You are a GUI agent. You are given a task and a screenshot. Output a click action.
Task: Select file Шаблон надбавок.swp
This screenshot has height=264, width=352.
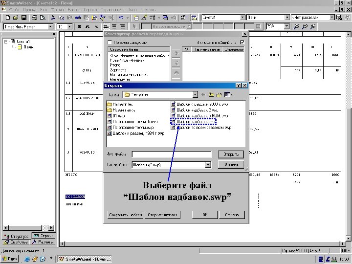(193, 121)
